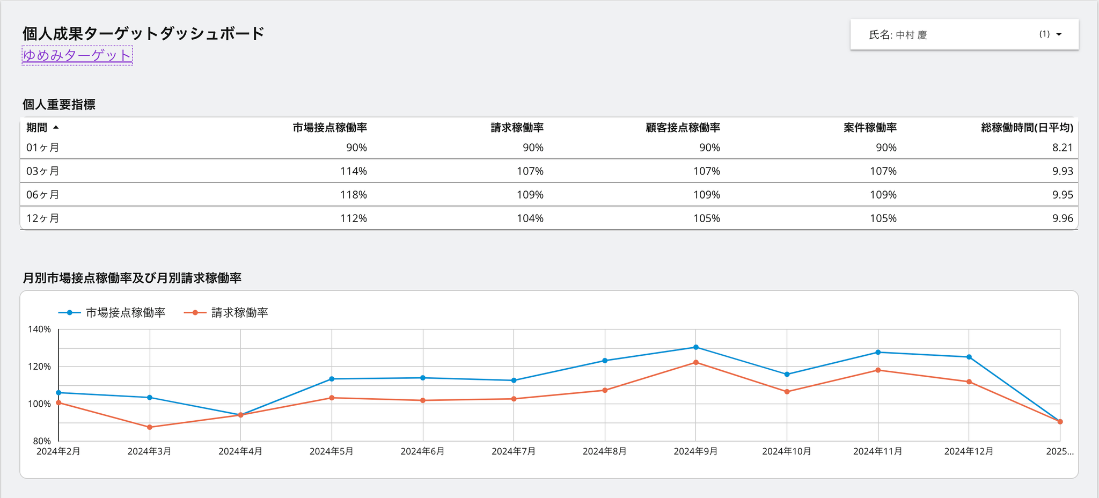The image size is (1099, 498).
Task: Click the 9.96 value in 12ヶ月 row
Action: (x=1062, y=218)
